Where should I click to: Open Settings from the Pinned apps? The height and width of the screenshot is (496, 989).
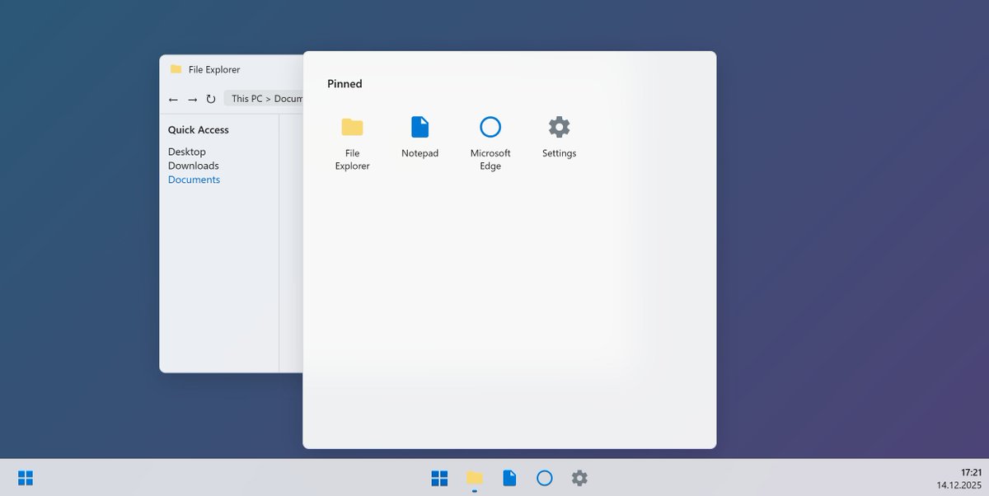coord(559,137)
